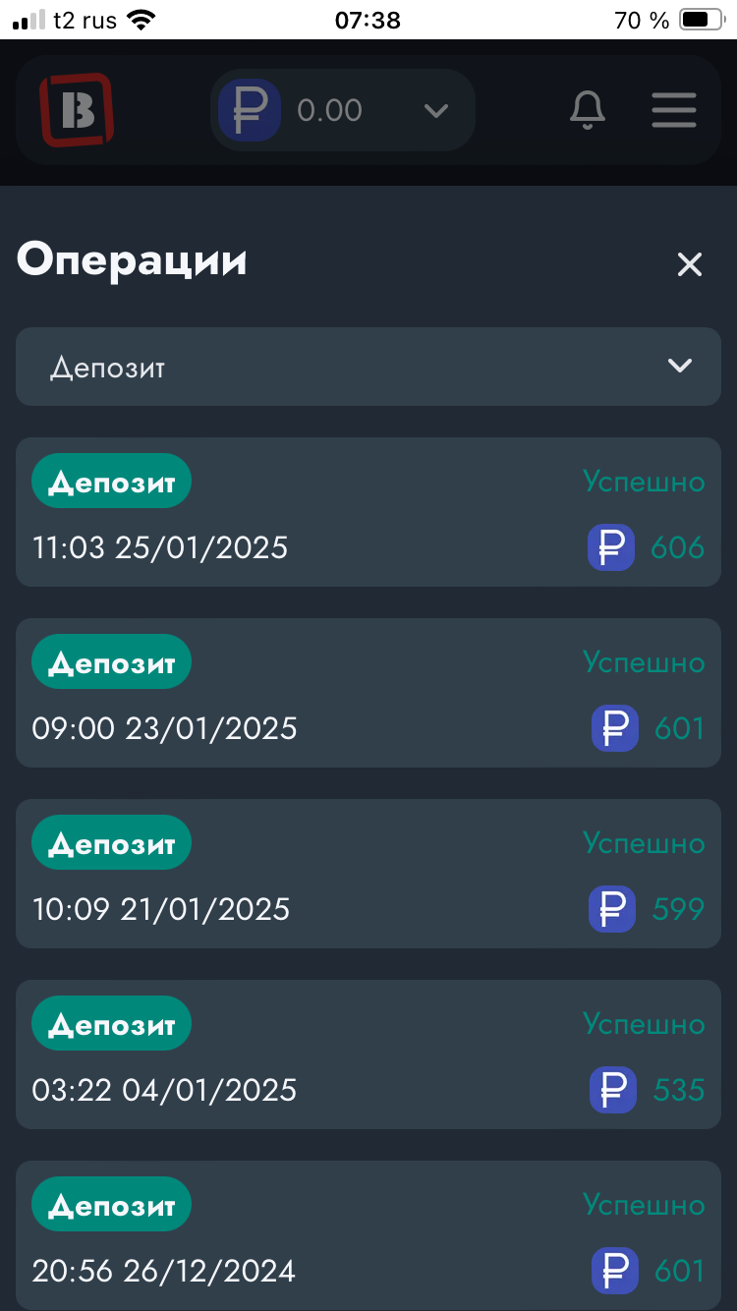737x1311 pixels.
Task: Tap the 0.00 balance amount
Action: [x=330, y=110]
